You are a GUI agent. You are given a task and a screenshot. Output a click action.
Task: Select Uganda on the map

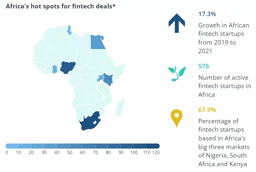[101, 78]
